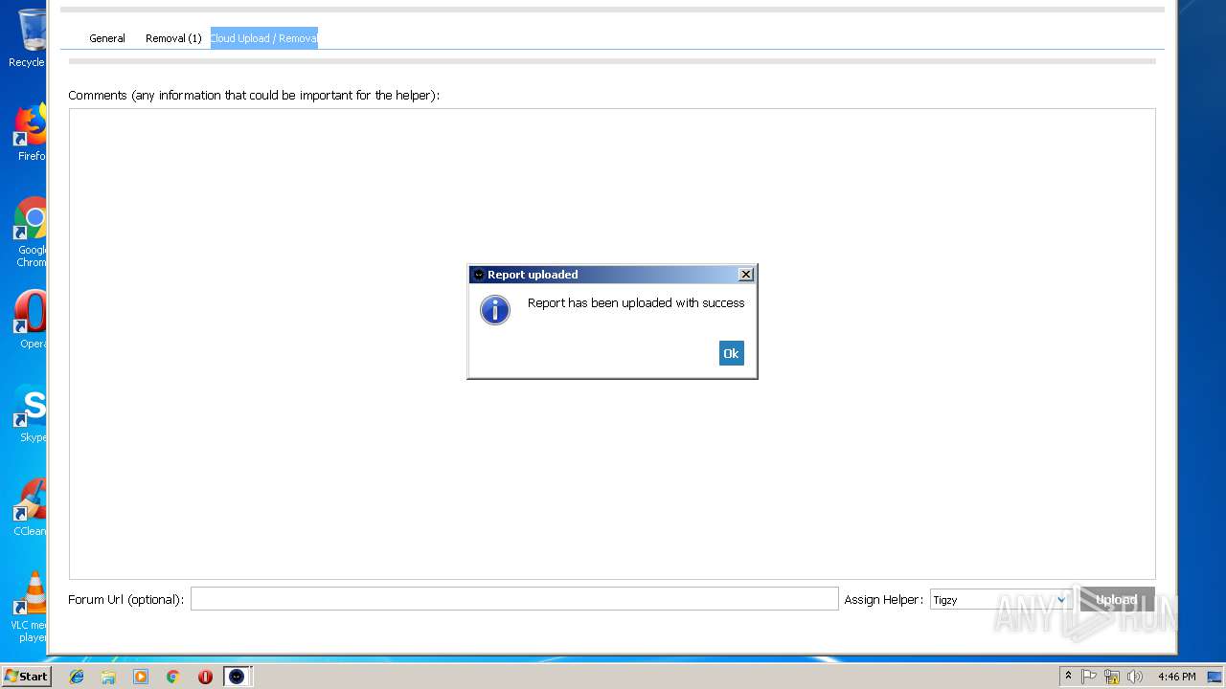This screenshot has height=689, width=1226.
Task: Click the Report uploaded dialog title icon
Action: pos(479,275)
